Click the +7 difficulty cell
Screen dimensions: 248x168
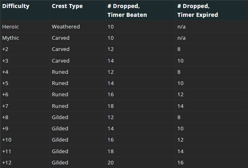click(x=5, y=106)
